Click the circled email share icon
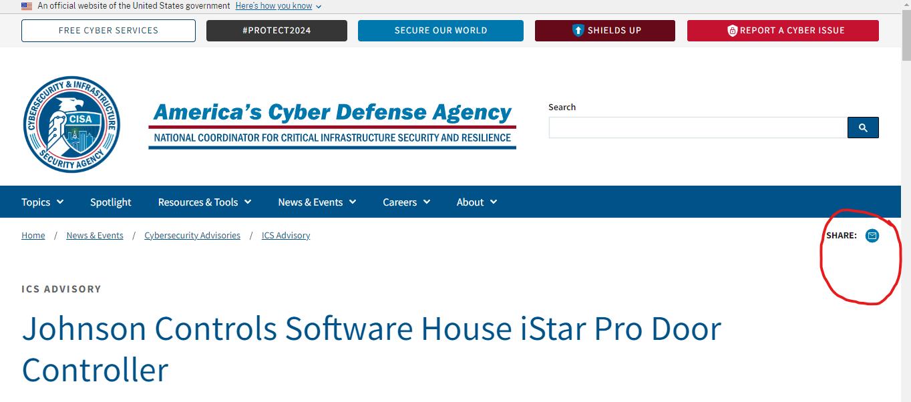Screen dimensions: 911x402 click(x=872, y=236)
